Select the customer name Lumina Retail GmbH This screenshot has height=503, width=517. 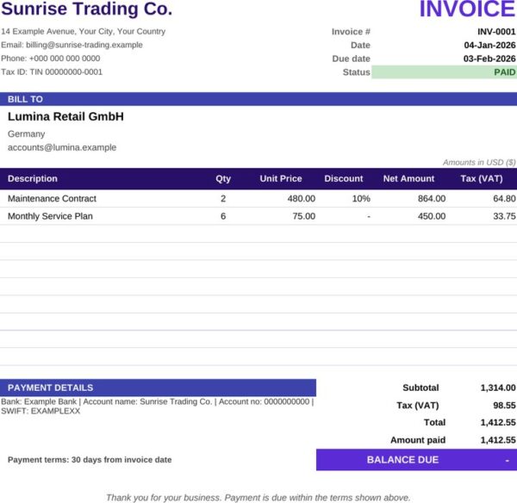click(66, 116)
